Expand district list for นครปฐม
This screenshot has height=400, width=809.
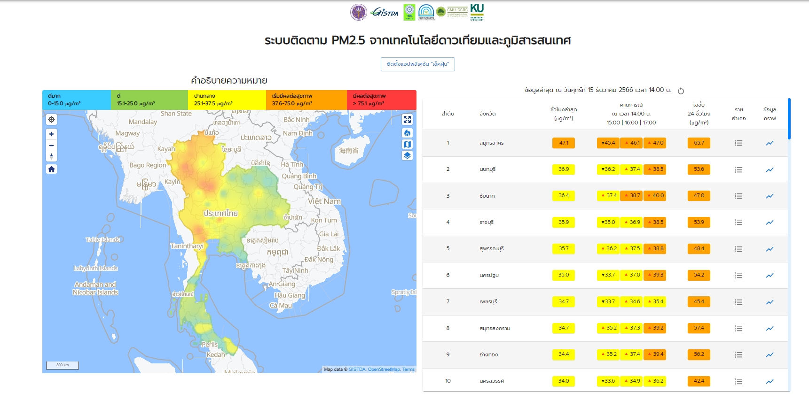point(738,276)
